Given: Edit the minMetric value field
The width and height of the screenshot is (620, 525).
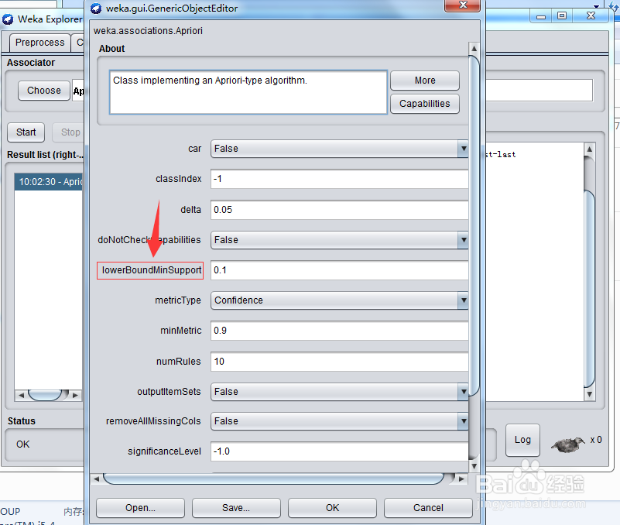Looking at the screenshot, I should [x=339, y=331].
